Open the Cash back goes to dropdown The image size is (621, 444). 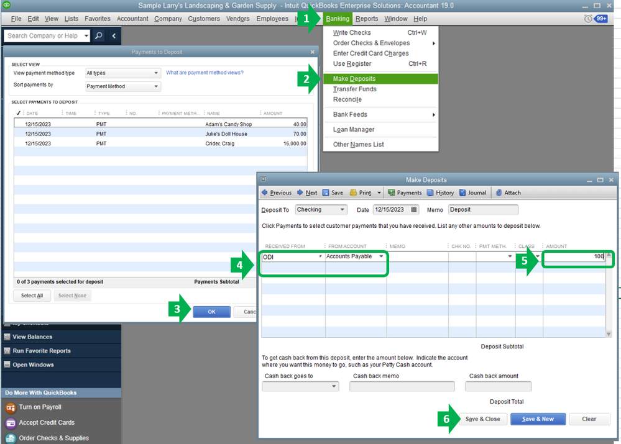[x=301, y=386]
